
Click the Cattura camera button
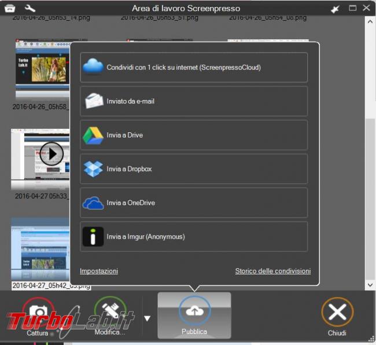pyautogui.click(x=38, y=316)
